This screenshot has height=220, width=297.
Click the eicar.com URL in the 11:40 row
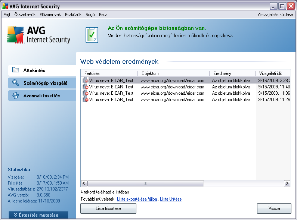tap(172, 87)
